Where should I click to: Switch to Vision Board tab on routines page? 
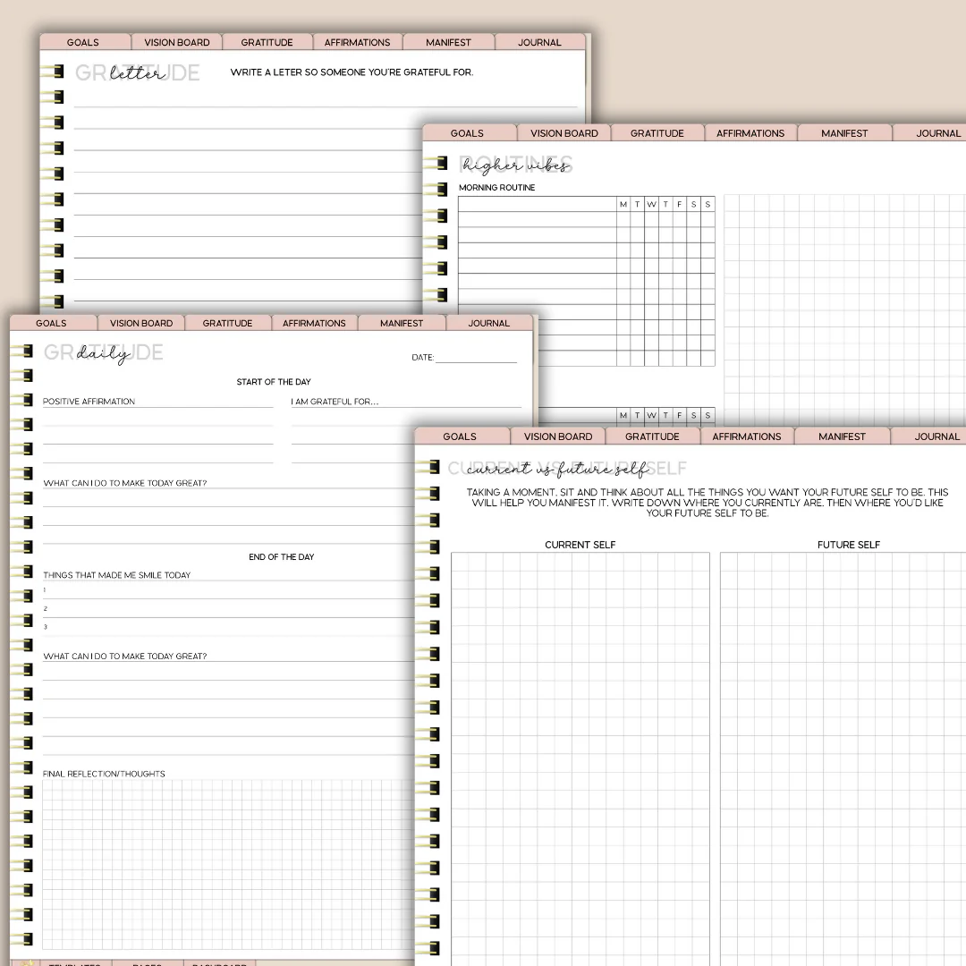[563, 133]
